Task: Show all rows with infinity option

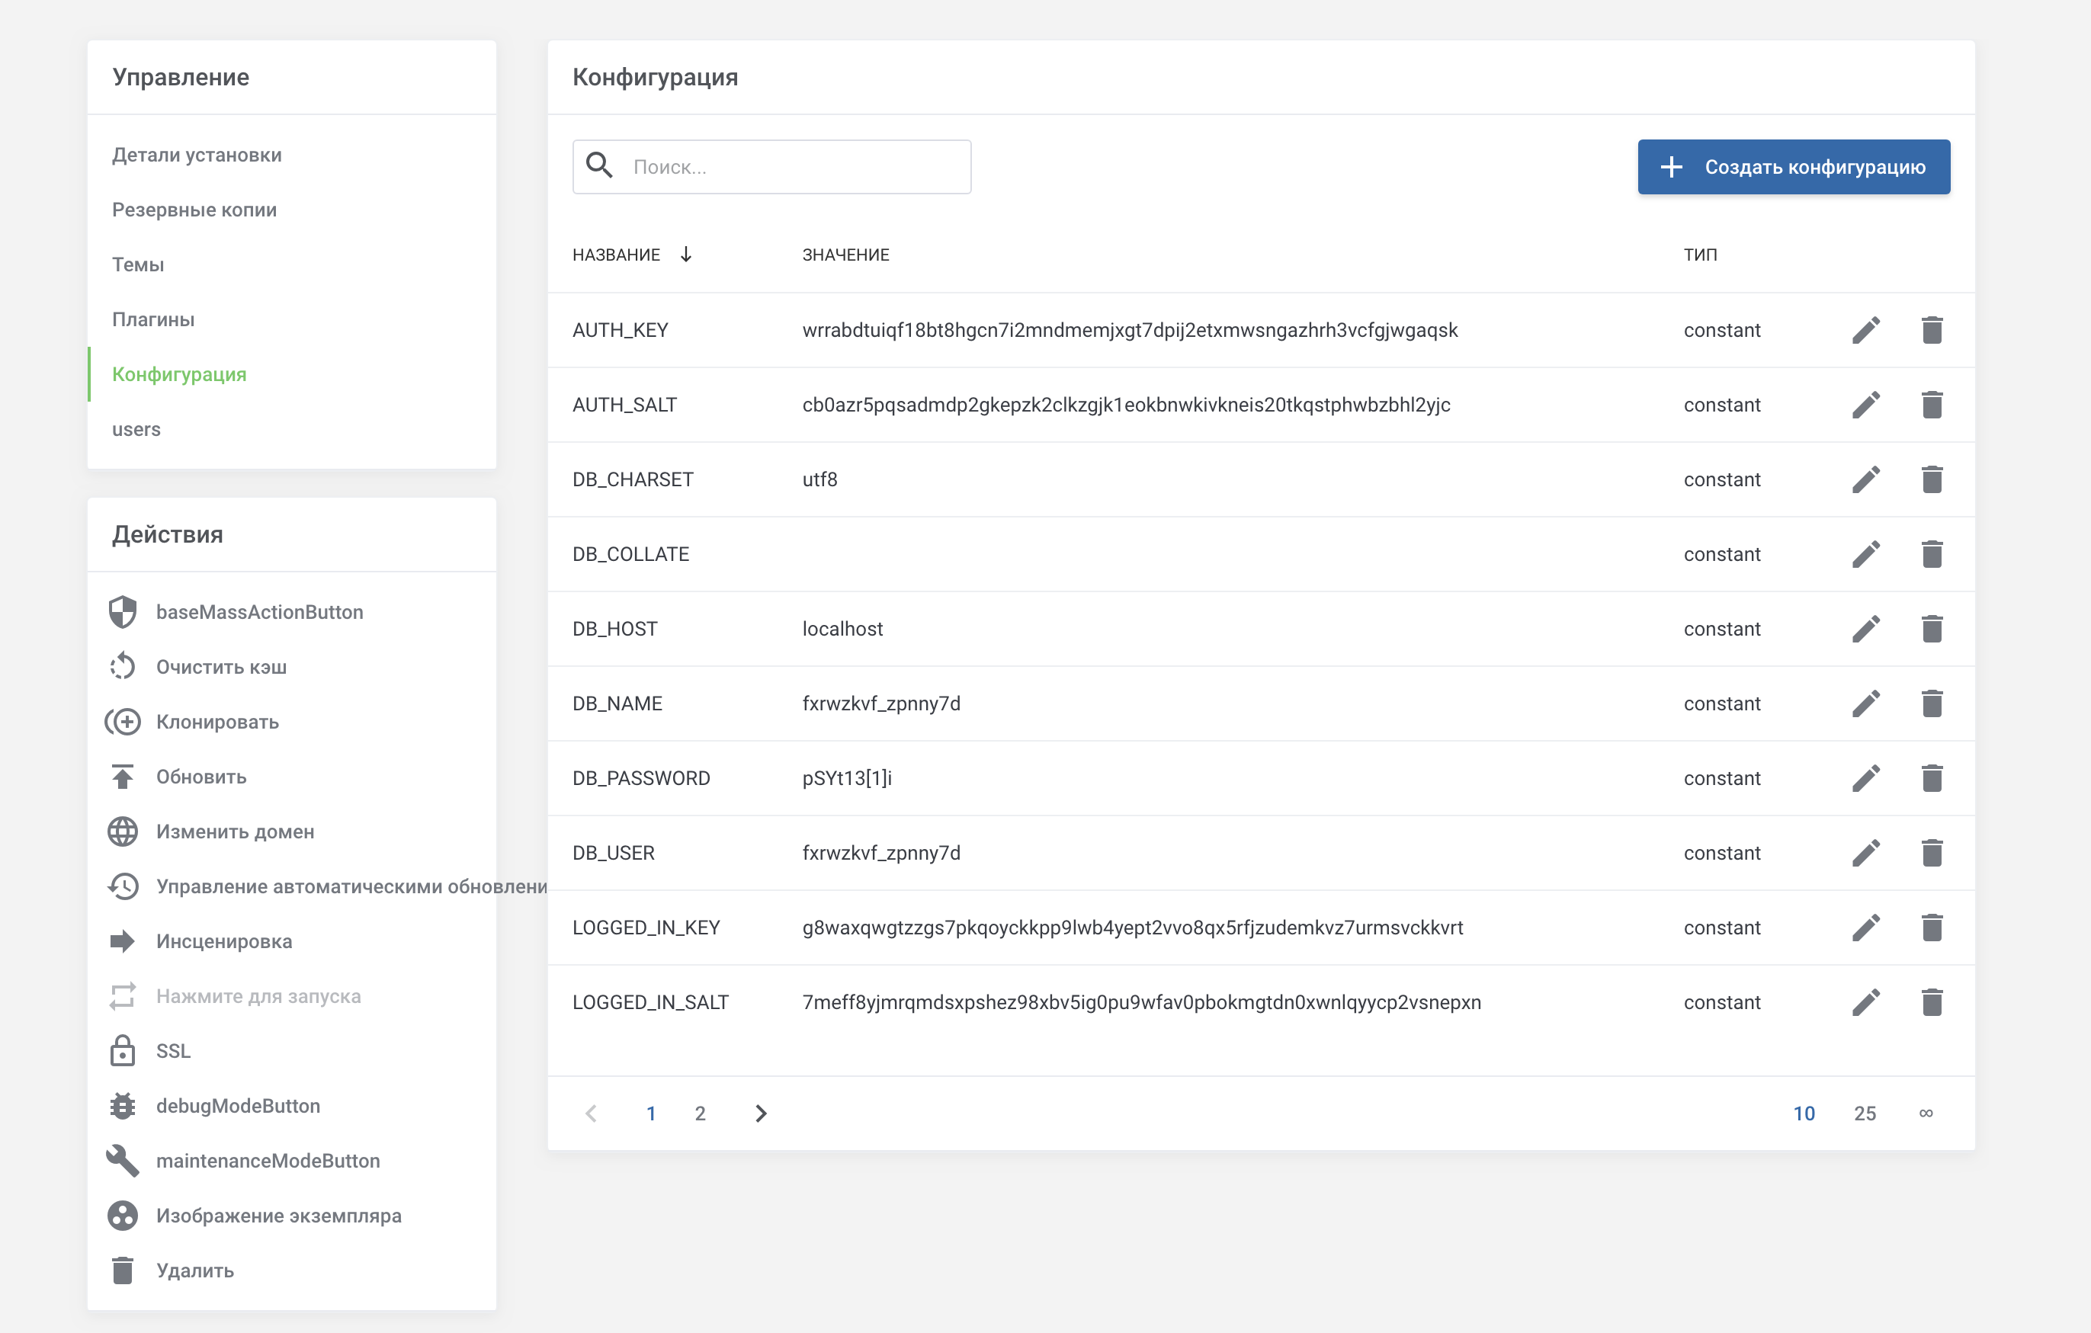Action: [1925, 1114]
